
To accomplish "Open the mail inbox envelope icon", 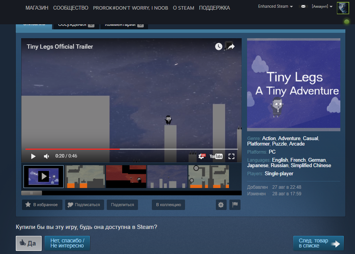I will [x=303, y=6].
